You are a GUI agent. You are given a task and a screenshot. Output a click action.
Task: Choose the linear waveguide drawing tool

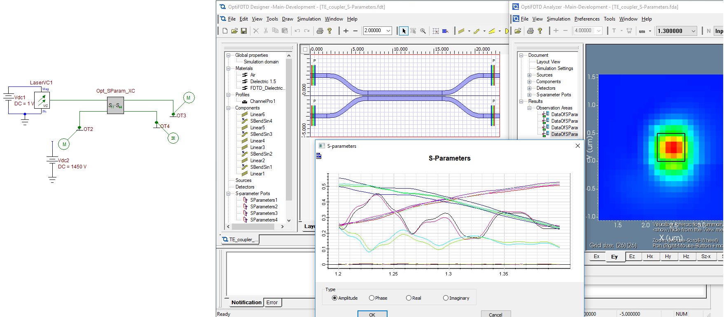461,31
